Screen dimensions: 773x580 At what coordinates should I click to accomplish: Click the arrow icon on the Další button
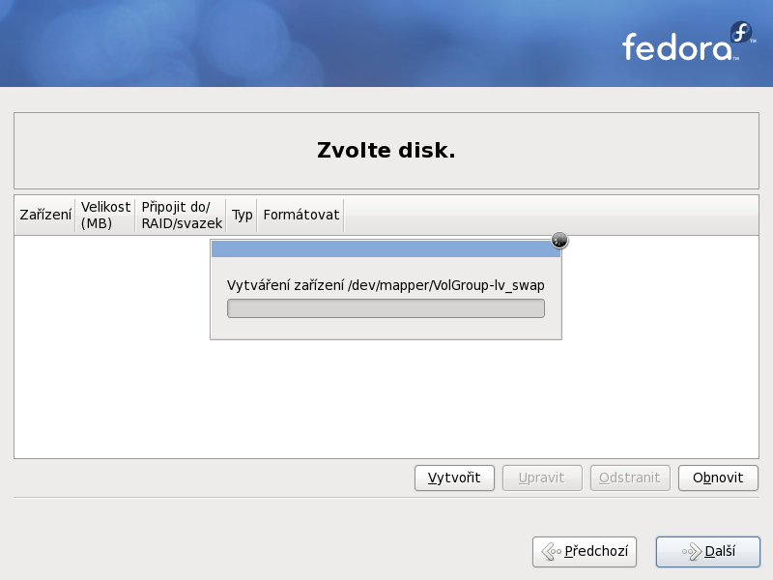(692, 551)
